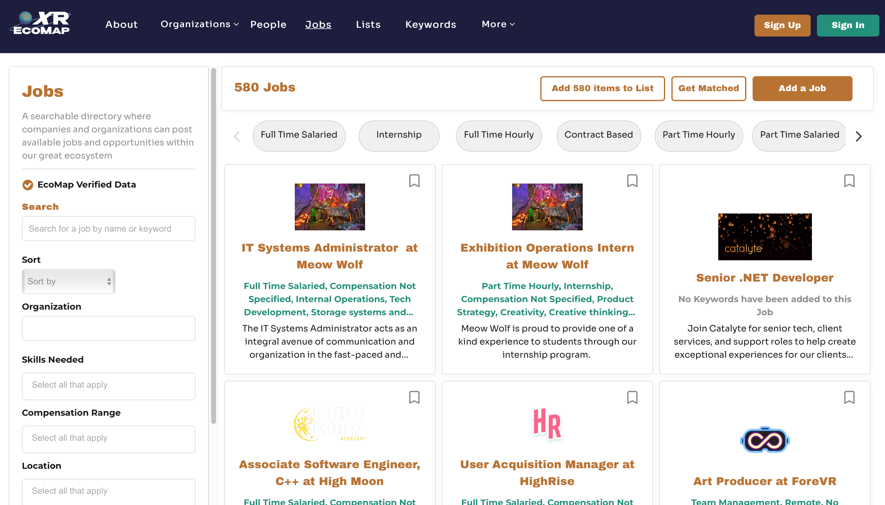Open Compensation Range select field
This screenshot has width=885, height=505.
click(x=109, y=439)
